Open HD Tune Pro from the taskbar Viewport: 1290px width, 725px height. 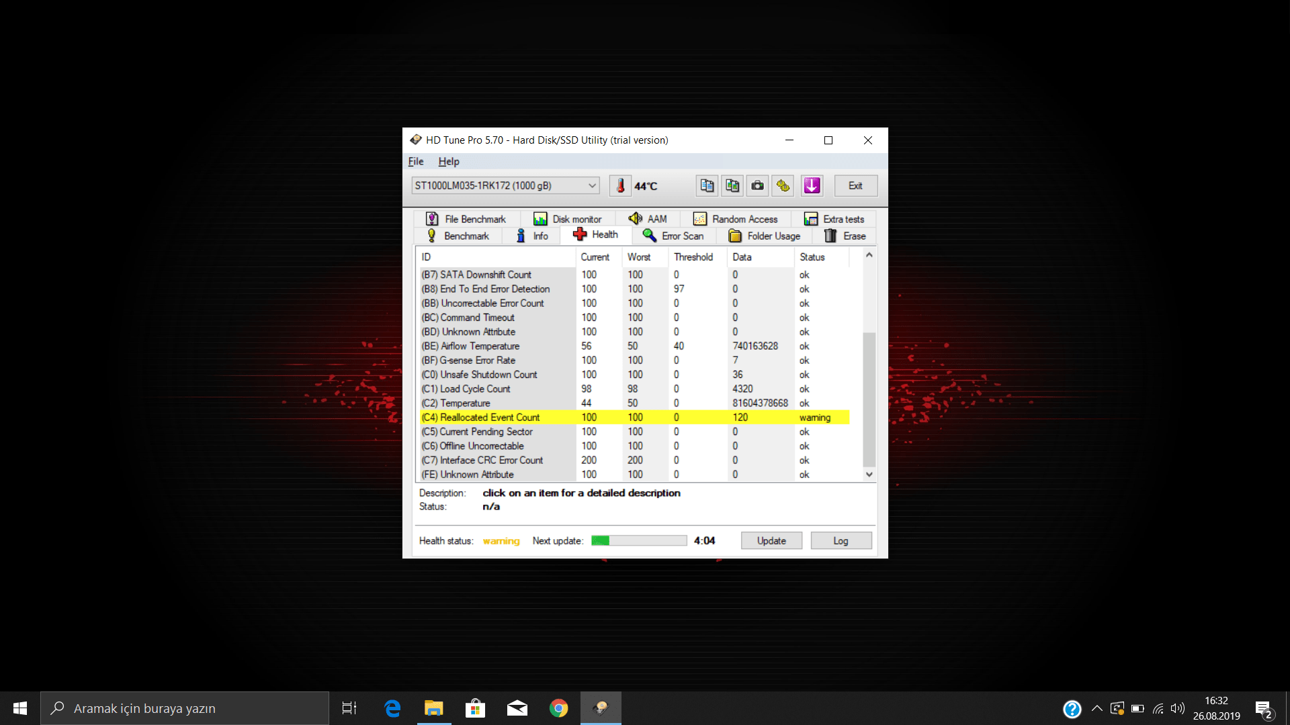tap(600, 708)
